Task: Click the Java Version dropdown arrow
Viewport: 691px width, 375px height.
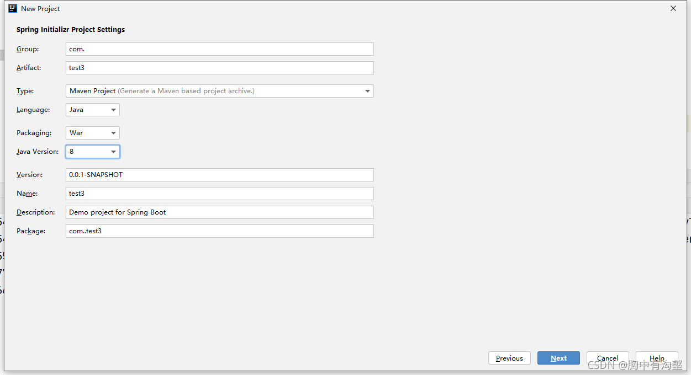Action: coord(113,151)
